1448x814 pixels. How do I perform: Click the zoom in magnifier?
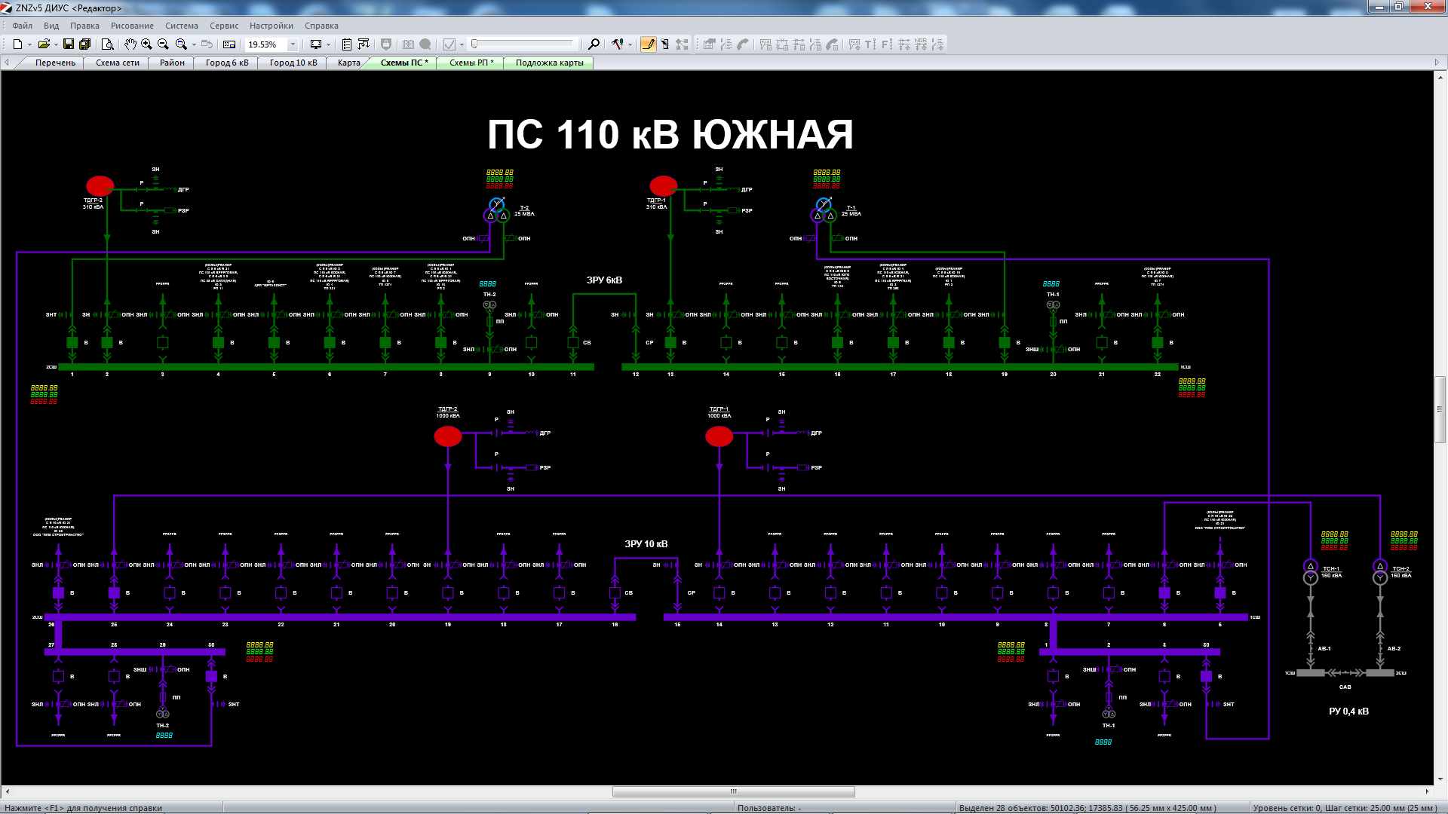146,44
